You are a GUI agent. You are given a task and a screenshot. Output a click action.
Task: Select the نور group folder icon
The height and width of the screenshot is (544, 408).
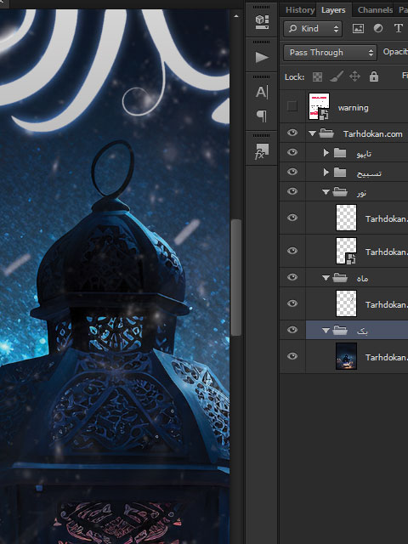click(x=340, y=191)
